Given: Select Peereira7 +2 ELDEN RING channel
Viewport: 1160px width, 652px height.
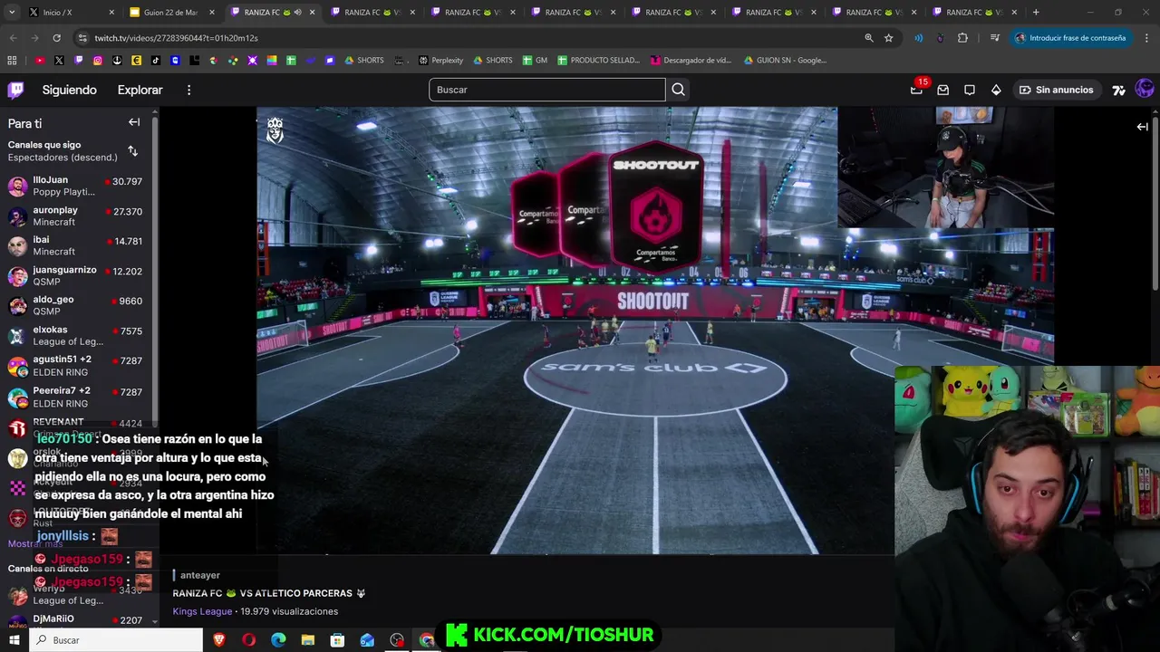Looking at the screenshot, I should click(76, 397).
